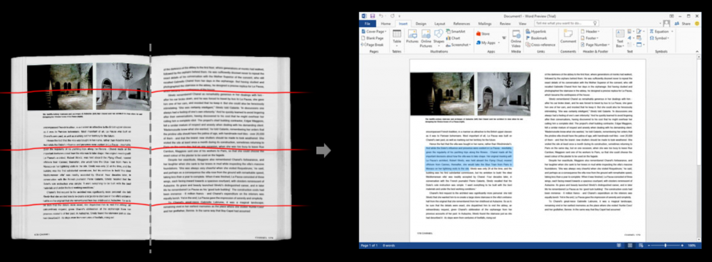
Task: Undo the last action in Word
Action: point(381,16)
